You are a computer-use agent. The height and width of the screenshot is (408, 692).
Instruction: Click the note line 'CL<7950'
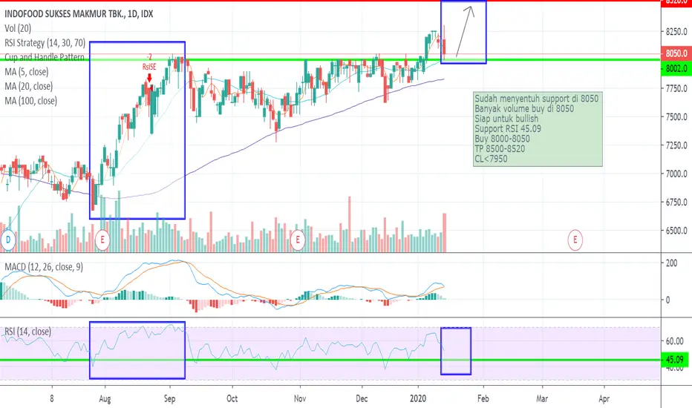click(491, 159)
